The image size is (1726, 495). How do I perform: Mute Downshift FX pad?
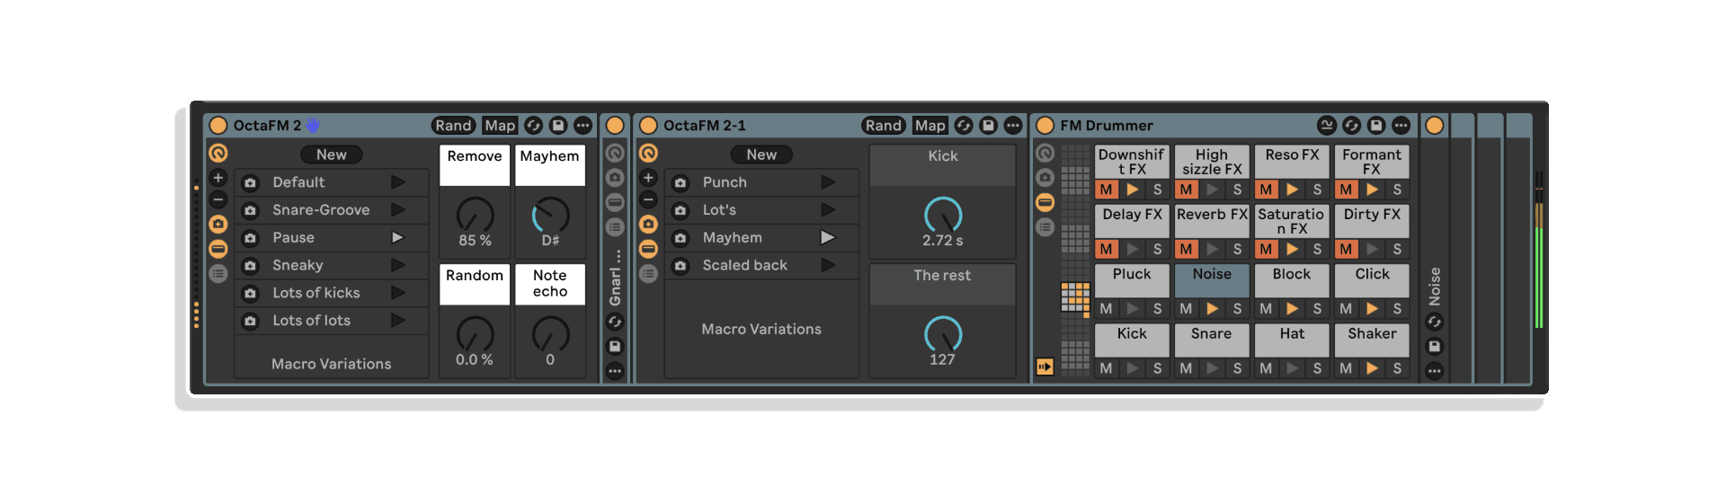pos(1107,190)
